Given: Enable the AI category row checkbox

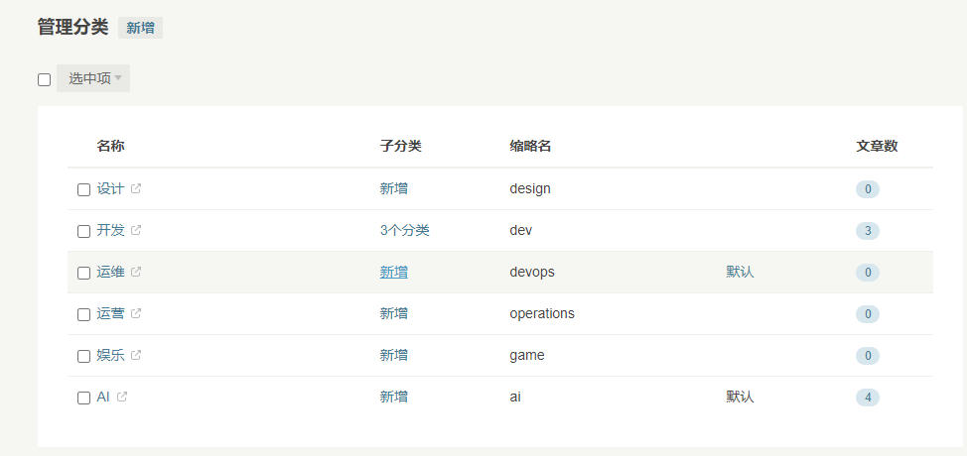Looking at the screenshot, I should tap(83, 398).
